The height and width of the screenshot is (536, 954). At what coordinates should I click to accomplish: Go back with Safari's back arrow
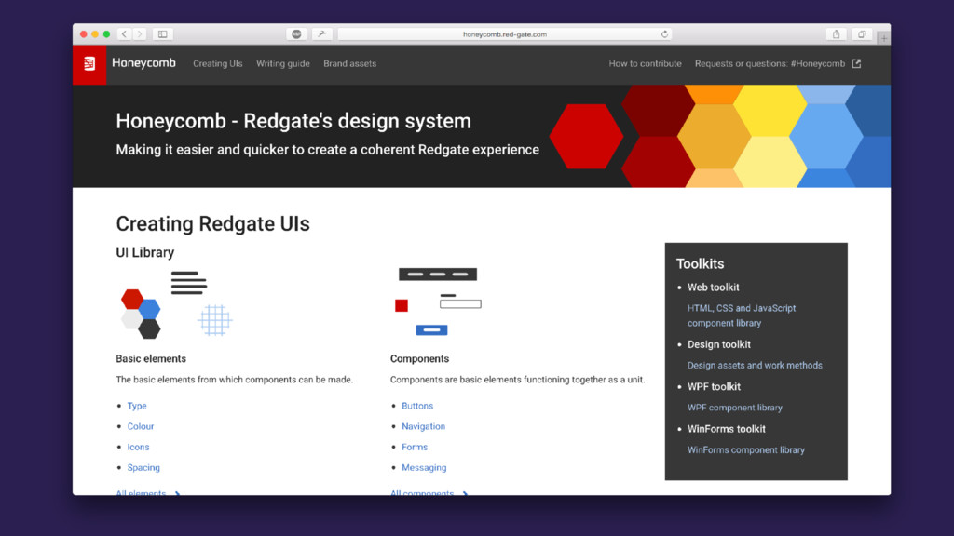pyautogui.click(x=124, y=34)
